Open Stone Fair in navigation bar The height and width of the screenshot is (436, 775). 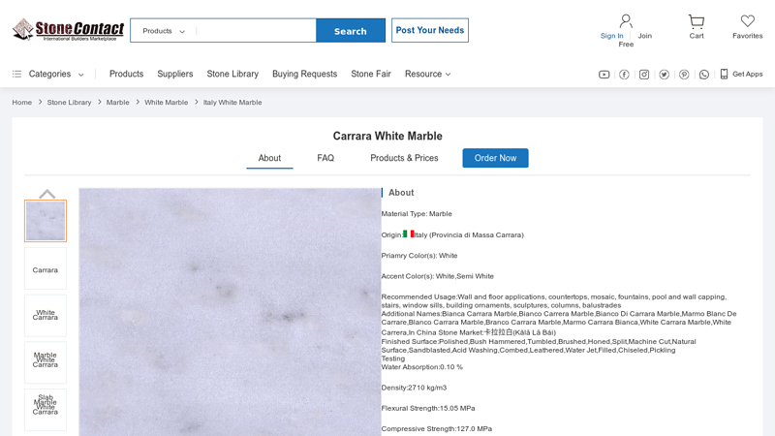(371, 75)
